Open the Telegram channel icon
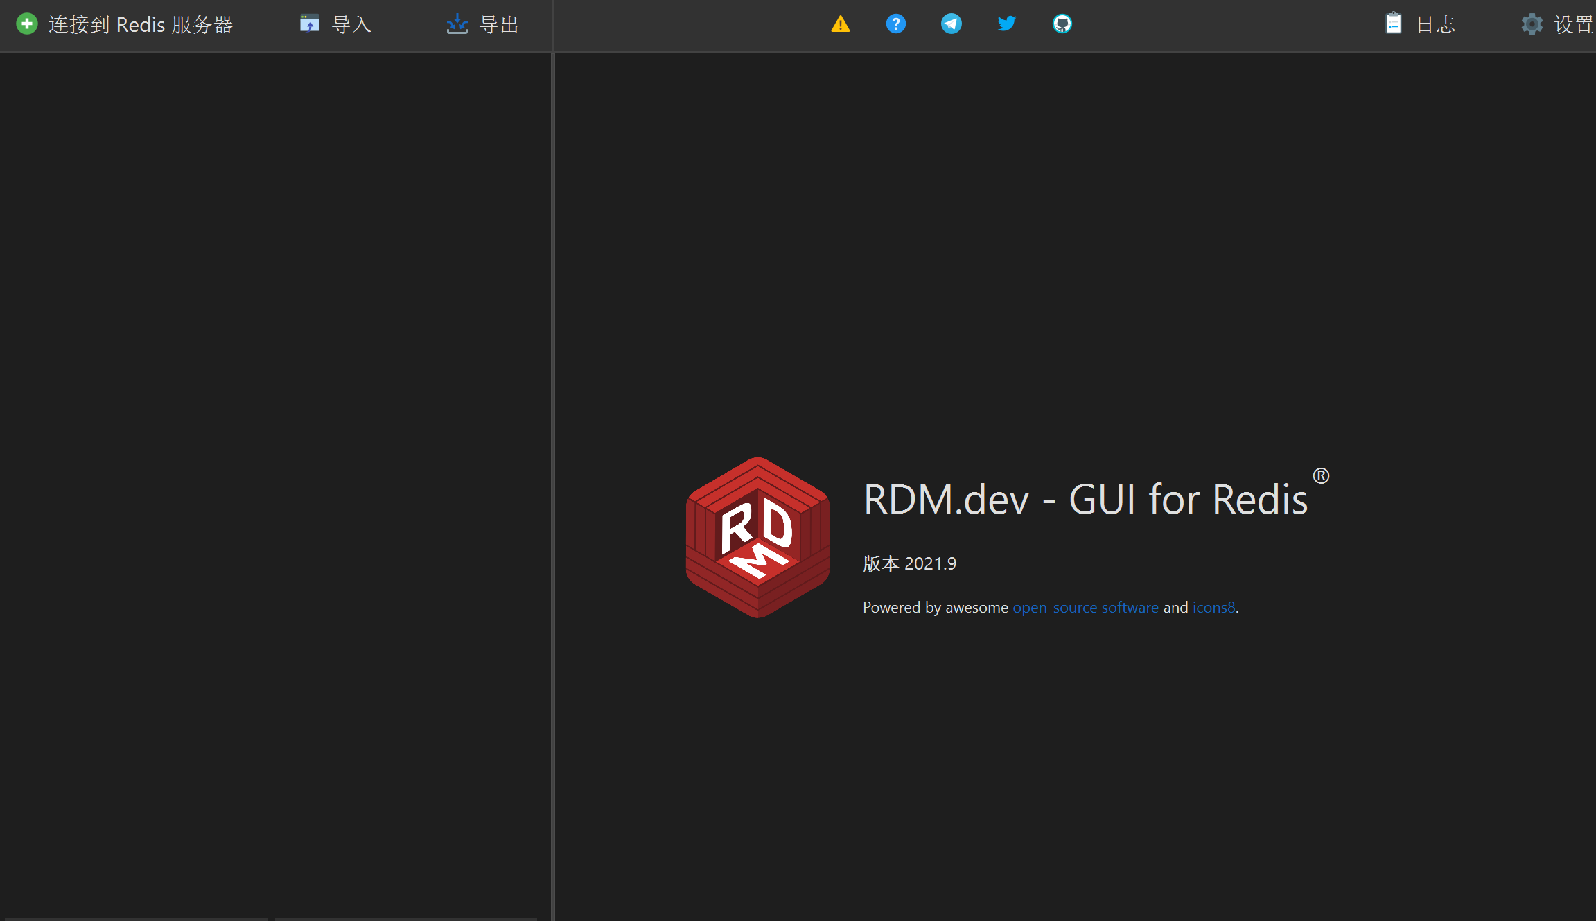 [952, 24]
